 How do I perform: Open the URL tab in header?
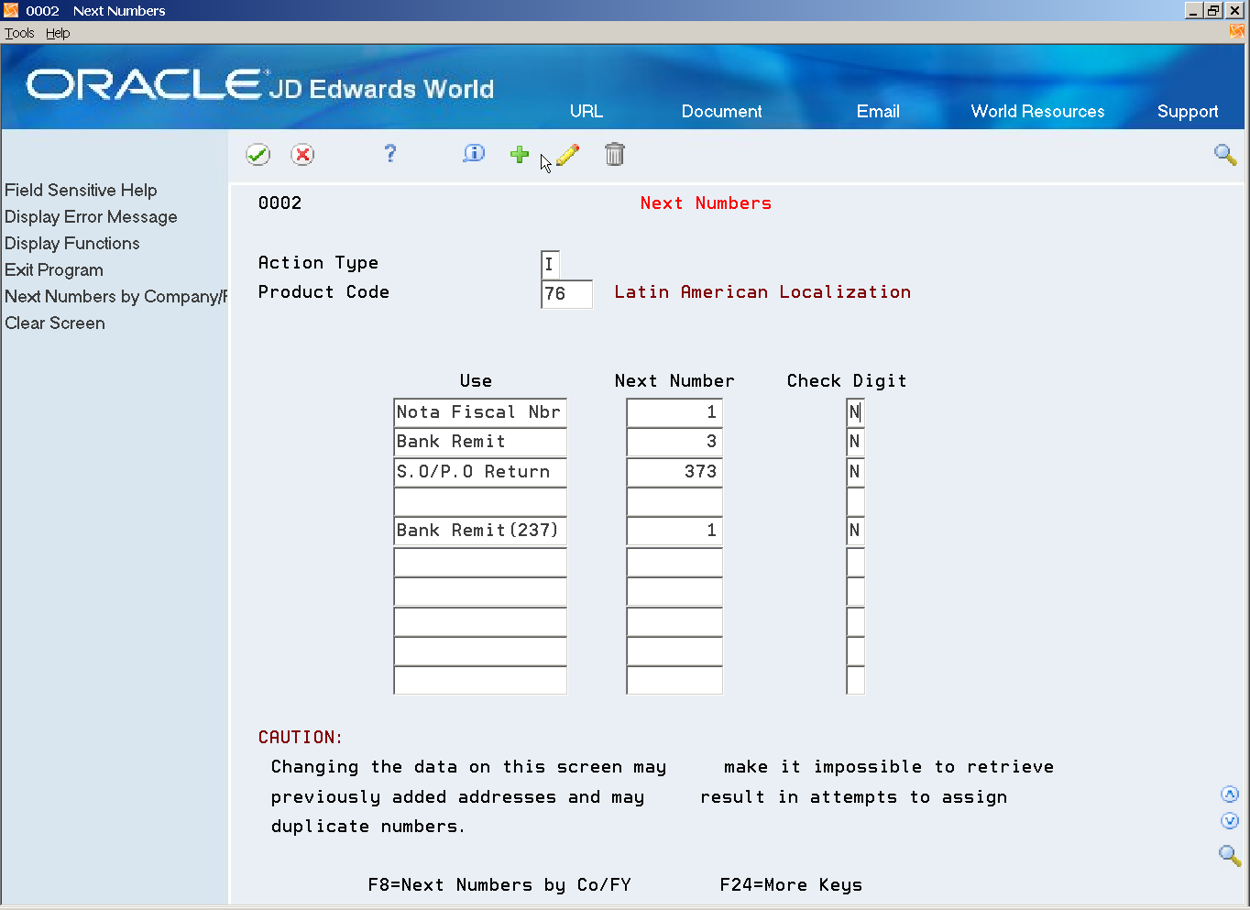[587, 111]
